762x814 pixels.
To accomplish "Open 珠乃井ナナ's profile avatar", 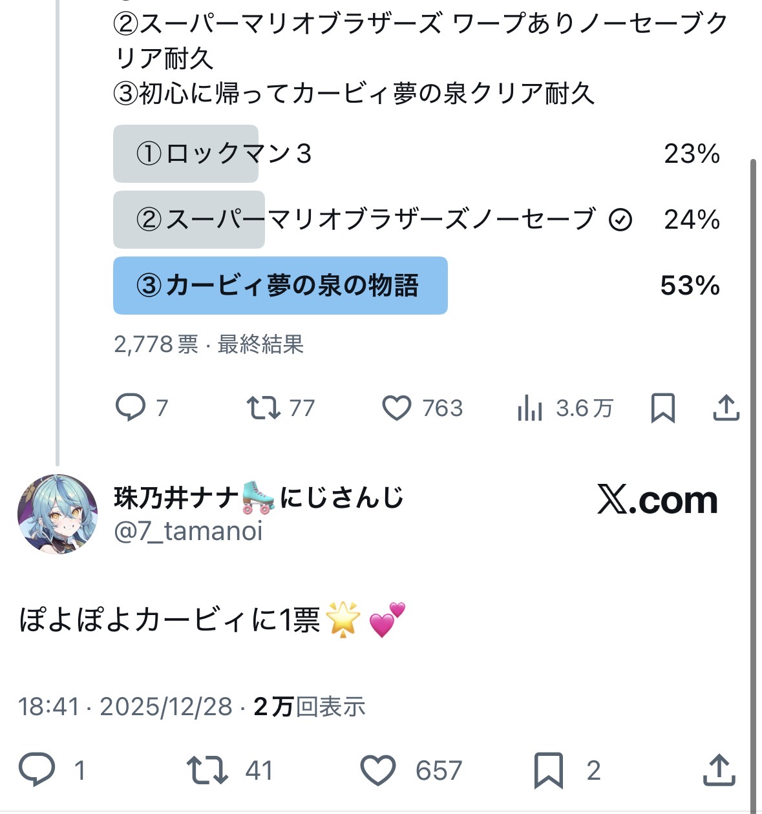I will coord(58,514).
